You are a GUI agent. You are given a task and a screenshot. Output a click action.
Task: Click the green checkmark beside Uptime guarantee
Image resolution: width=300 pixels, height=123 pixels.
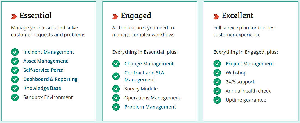point(217,100)
